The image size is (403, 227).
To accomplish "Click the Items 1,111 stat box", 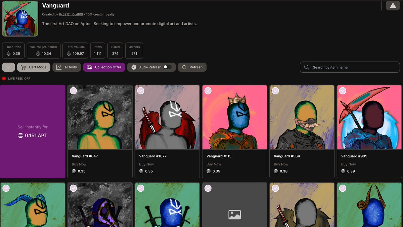I will [x=98, y=50].
